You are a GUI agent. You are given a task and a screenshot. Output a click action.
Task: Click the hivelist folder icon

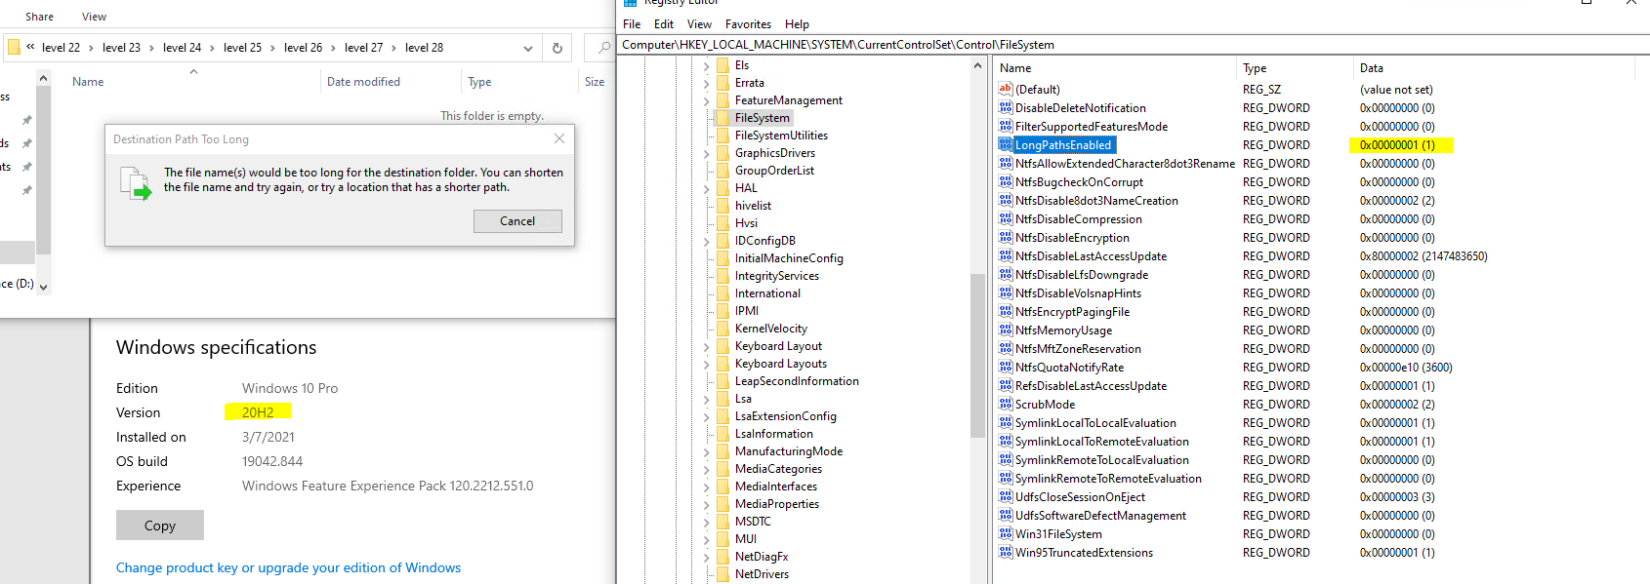click(x=722, y=206)
